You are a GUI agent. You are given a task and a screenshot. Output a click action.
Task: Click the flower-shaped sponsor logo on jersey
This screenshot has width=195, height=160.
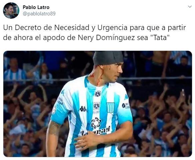(x=96, y=123)
